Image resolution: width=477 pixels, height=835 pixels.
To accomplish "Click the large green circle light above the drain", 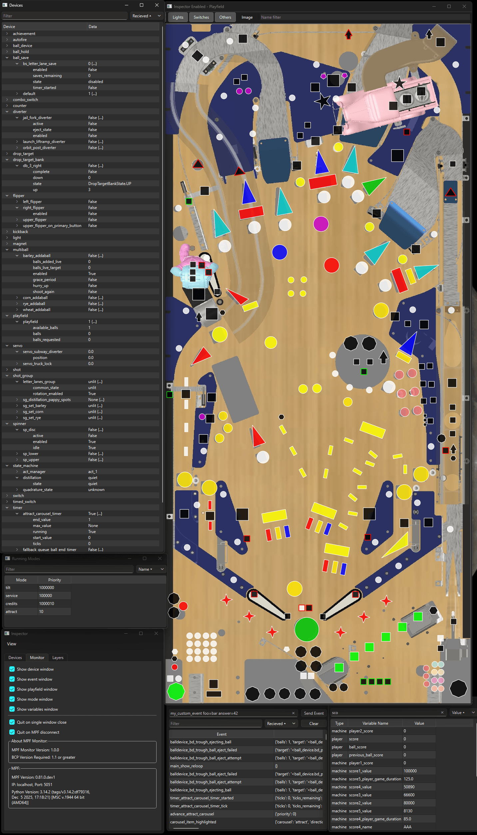I will pos(306,629).
